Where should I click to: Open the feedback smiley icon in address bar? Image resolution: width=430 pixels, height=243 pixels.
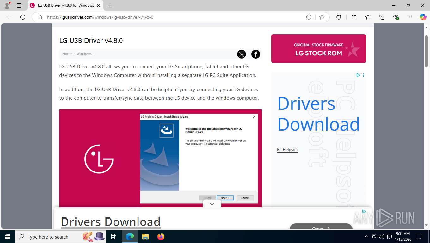point(309,17)
